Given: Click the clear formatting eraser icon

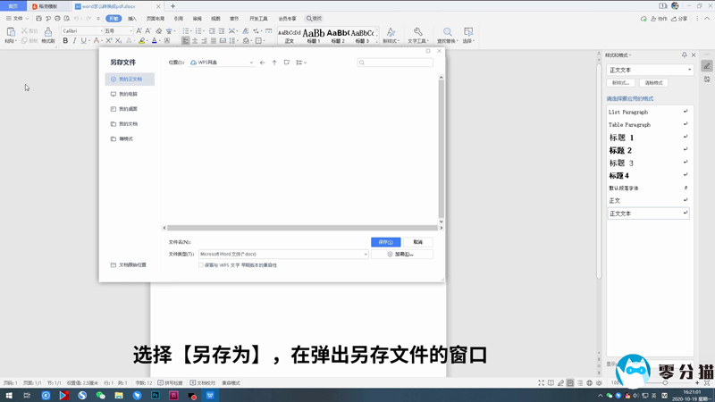Looking at the screenshot, I should (159, 31).
